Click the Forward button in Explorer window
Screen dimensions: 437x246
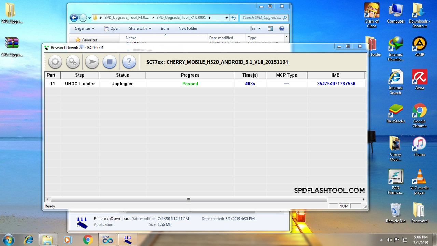pos(83,18)
